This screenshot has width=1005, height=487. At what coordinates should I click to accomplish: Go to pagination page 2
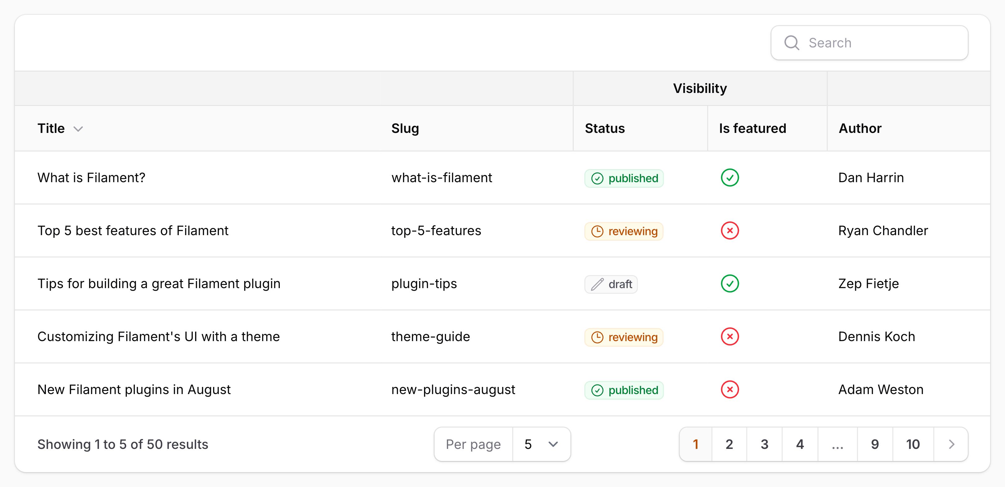point(729,444)
